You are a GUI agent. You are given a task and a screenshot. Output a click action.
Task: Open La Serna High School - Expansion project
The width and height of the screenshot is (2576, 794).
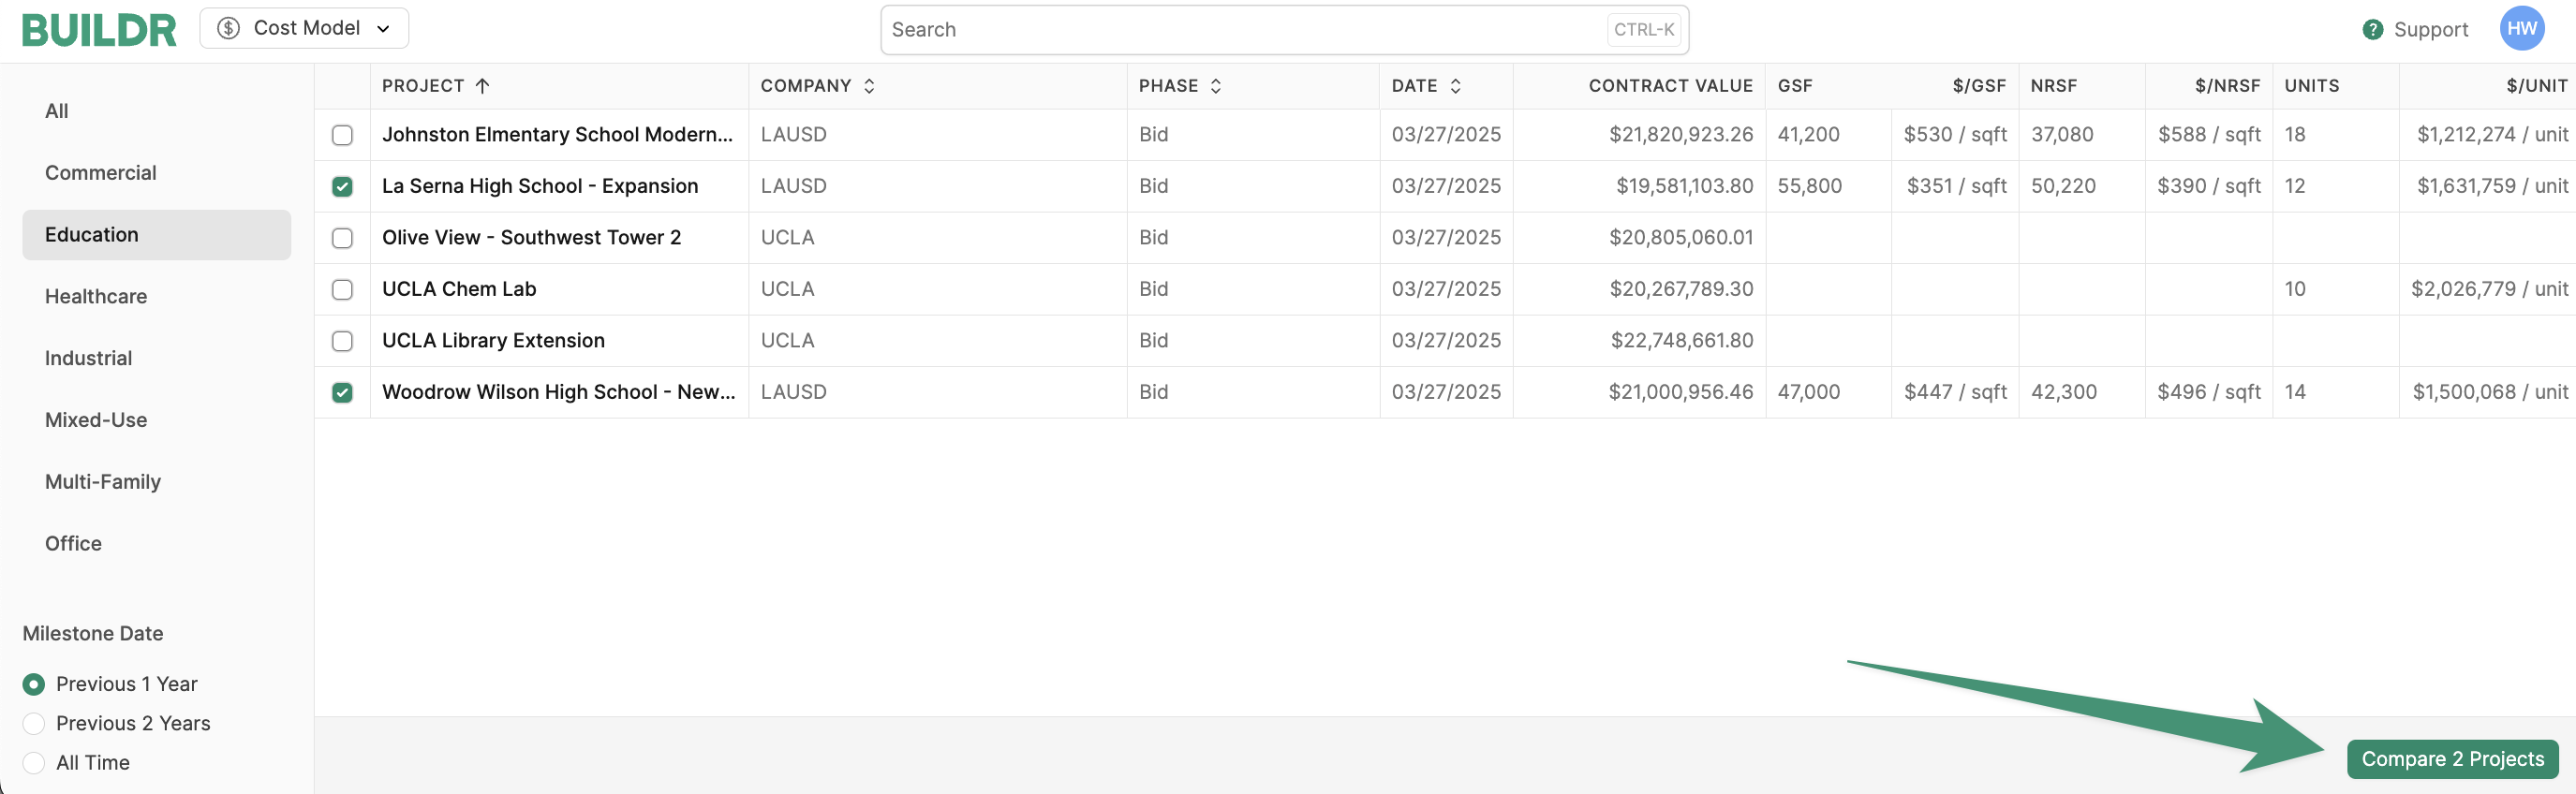[540, 186]
